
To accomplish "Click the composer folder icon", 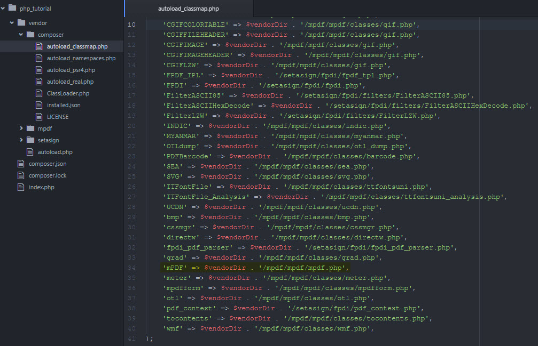I will pos(30,34).
